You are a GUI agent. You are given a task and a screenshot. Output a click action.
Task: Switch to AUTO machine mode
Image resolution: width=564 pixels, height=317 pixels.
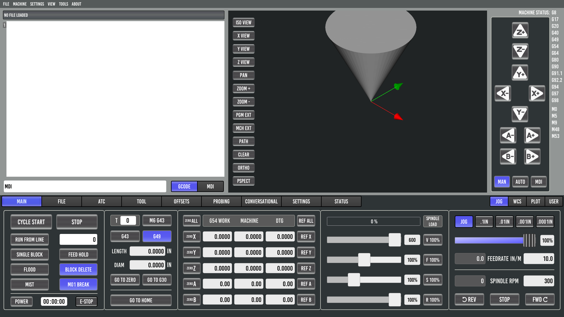520,182
